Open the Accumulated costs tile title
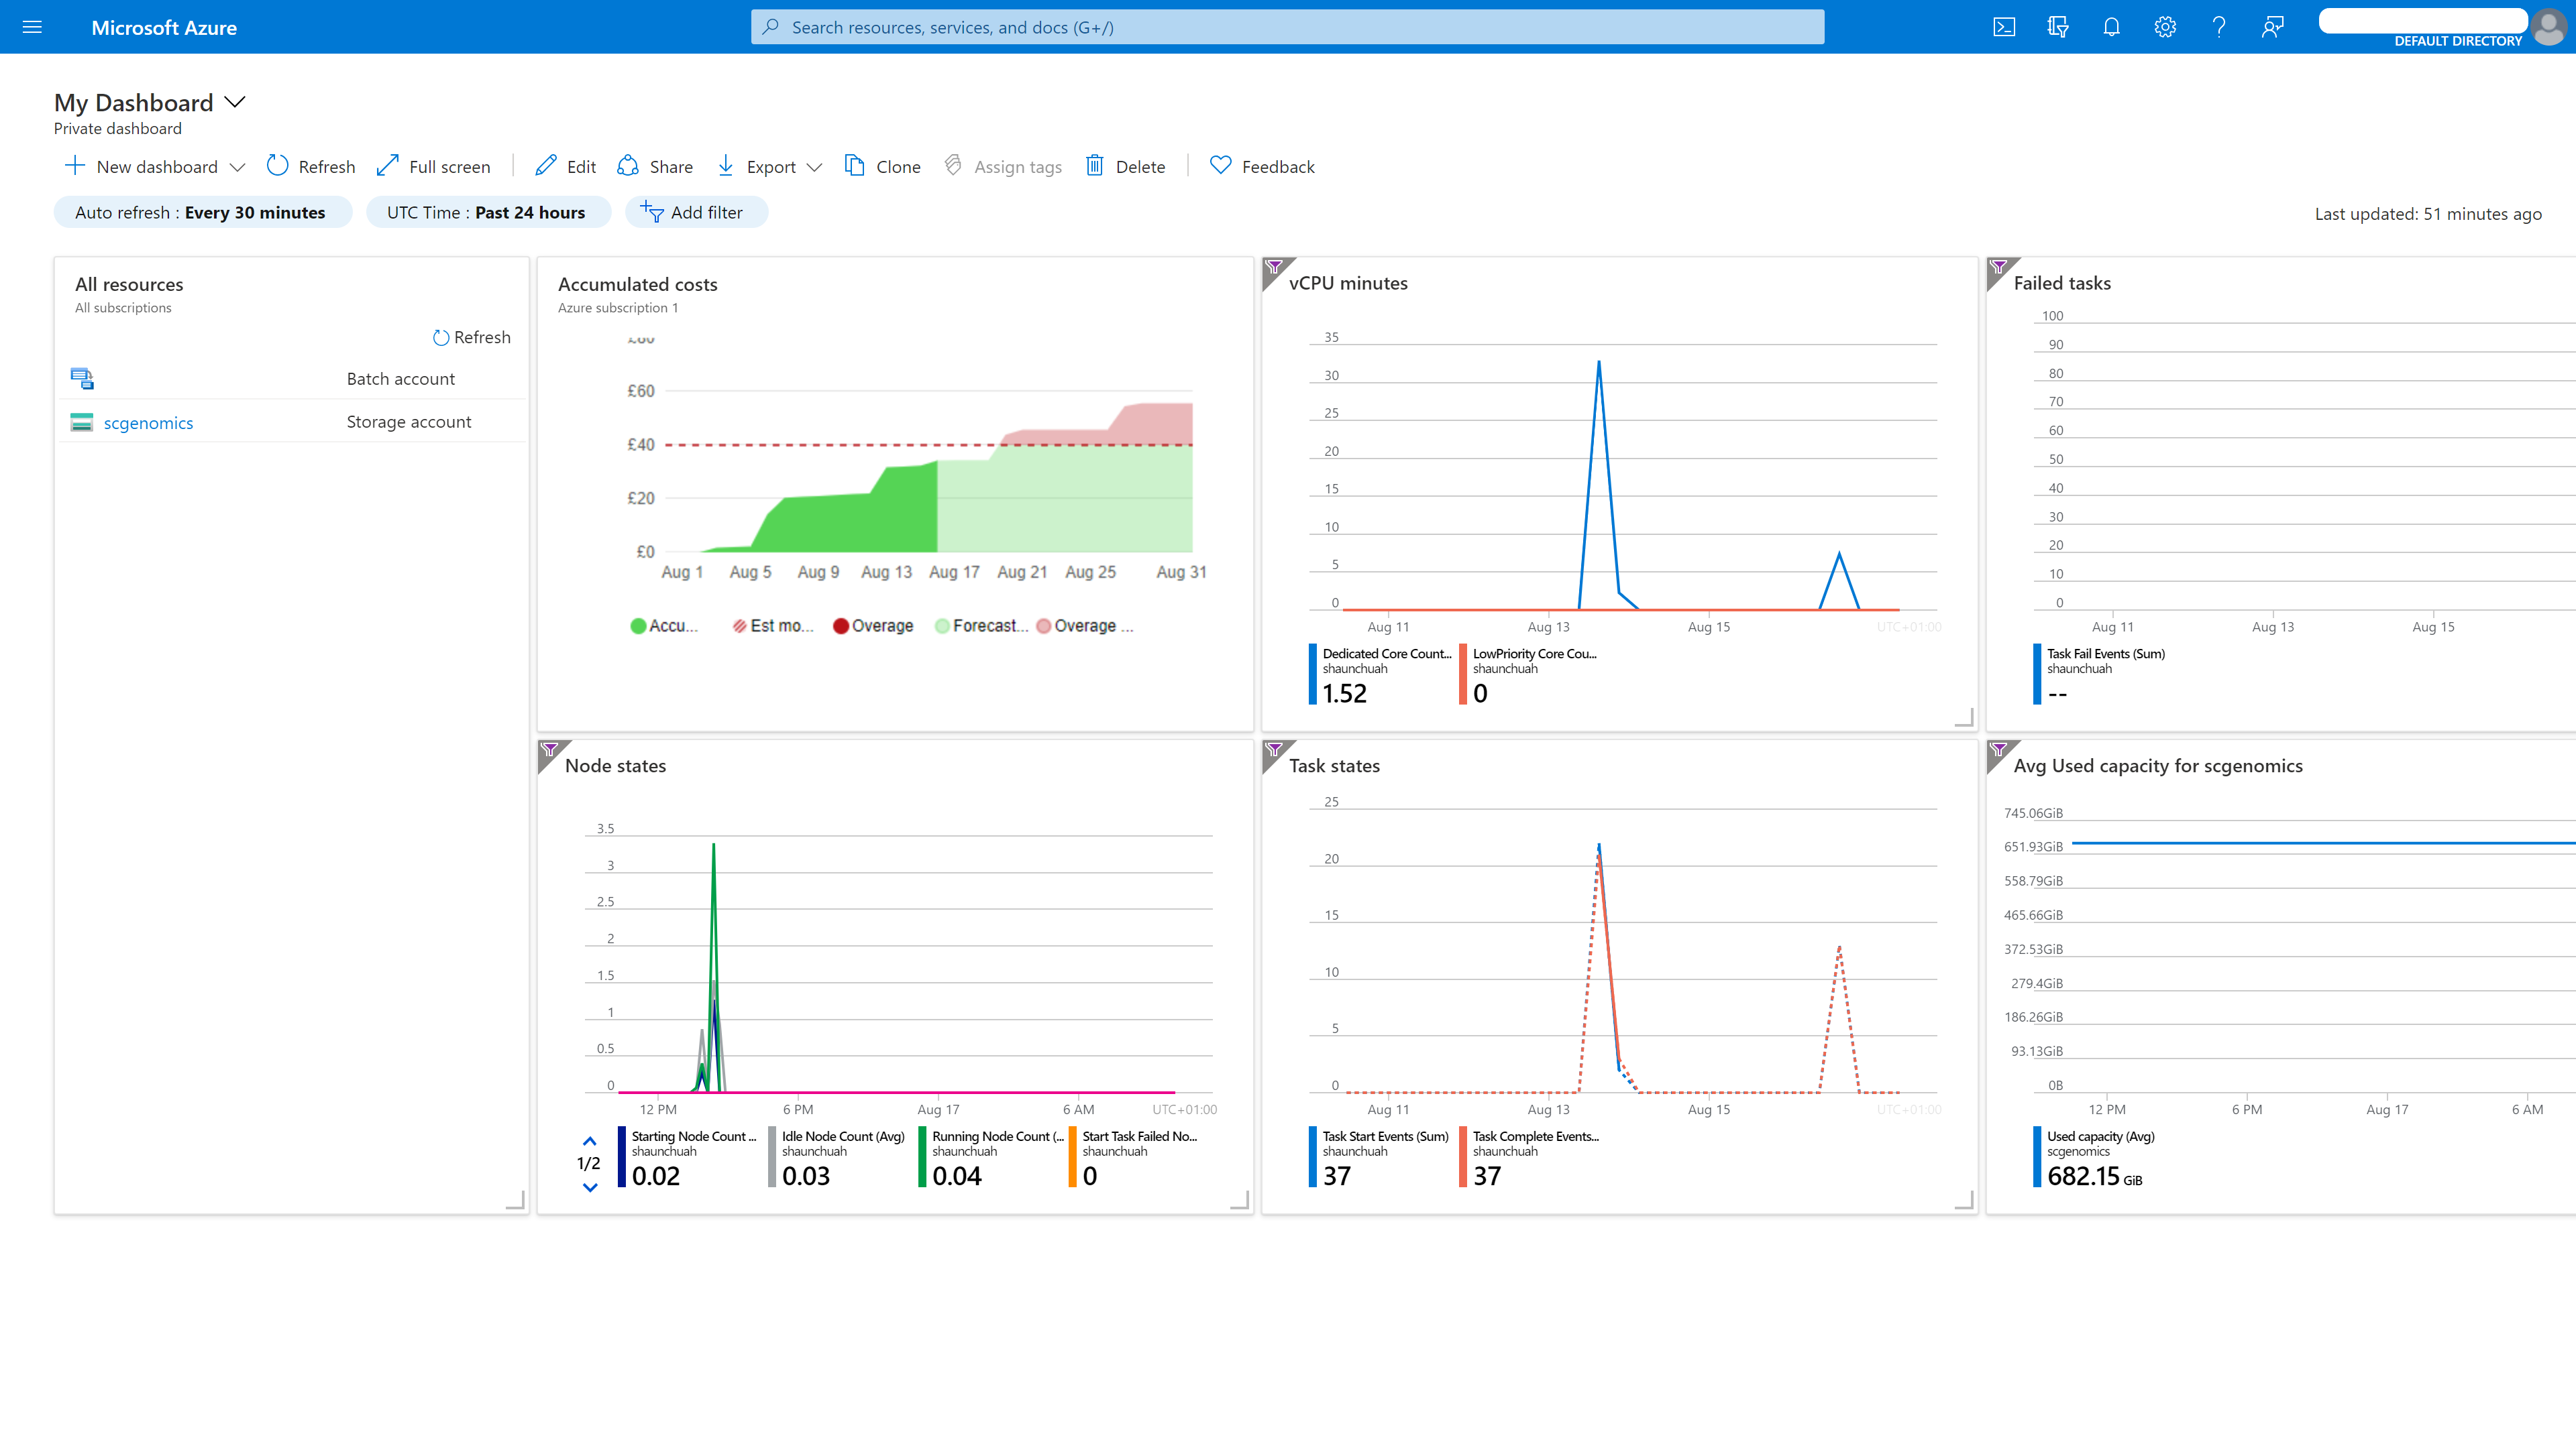This screenshot has width=2576, height=1448. [637, 284]
